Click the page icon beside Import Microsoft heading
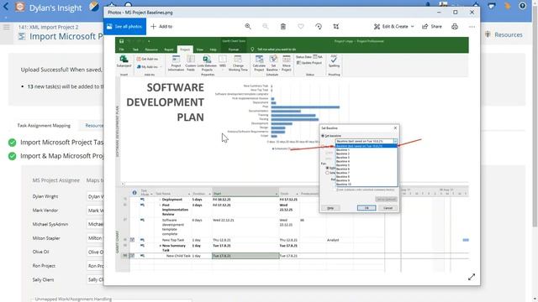538x302 pixels. [22, 36]
